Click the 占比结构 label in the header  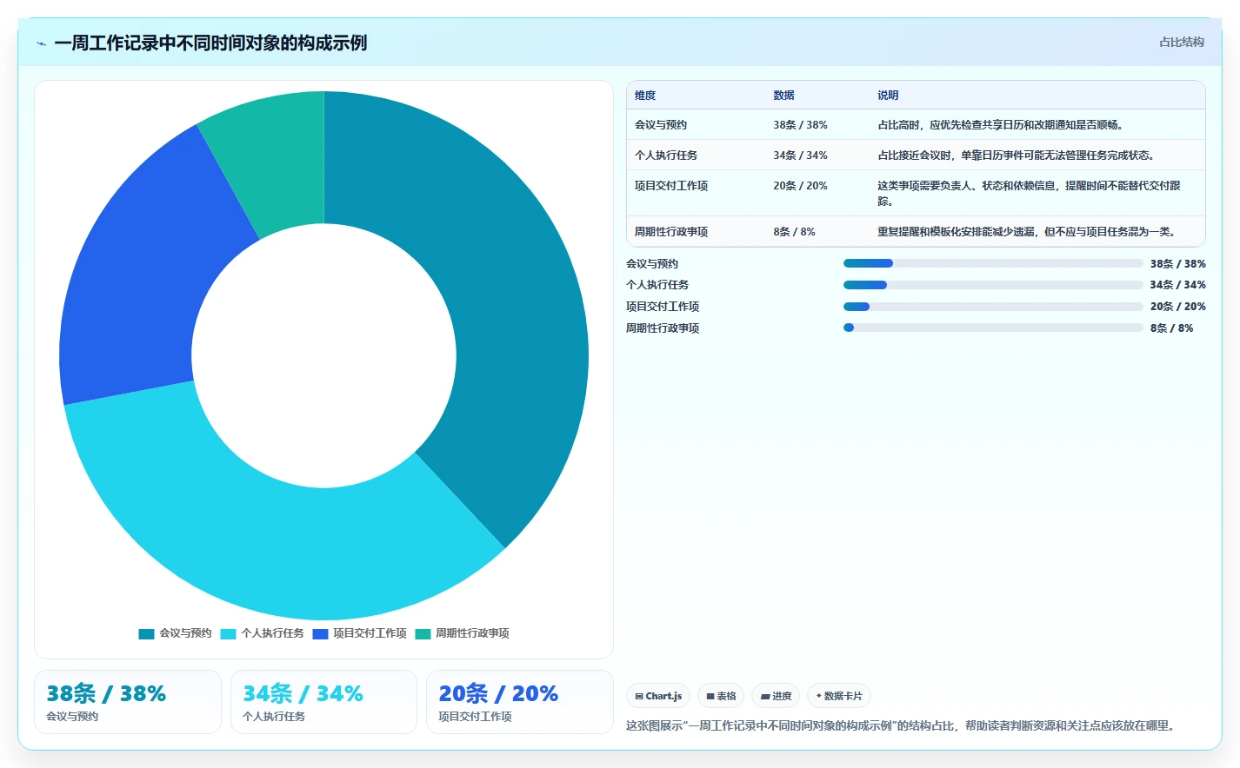[1181, 42]
